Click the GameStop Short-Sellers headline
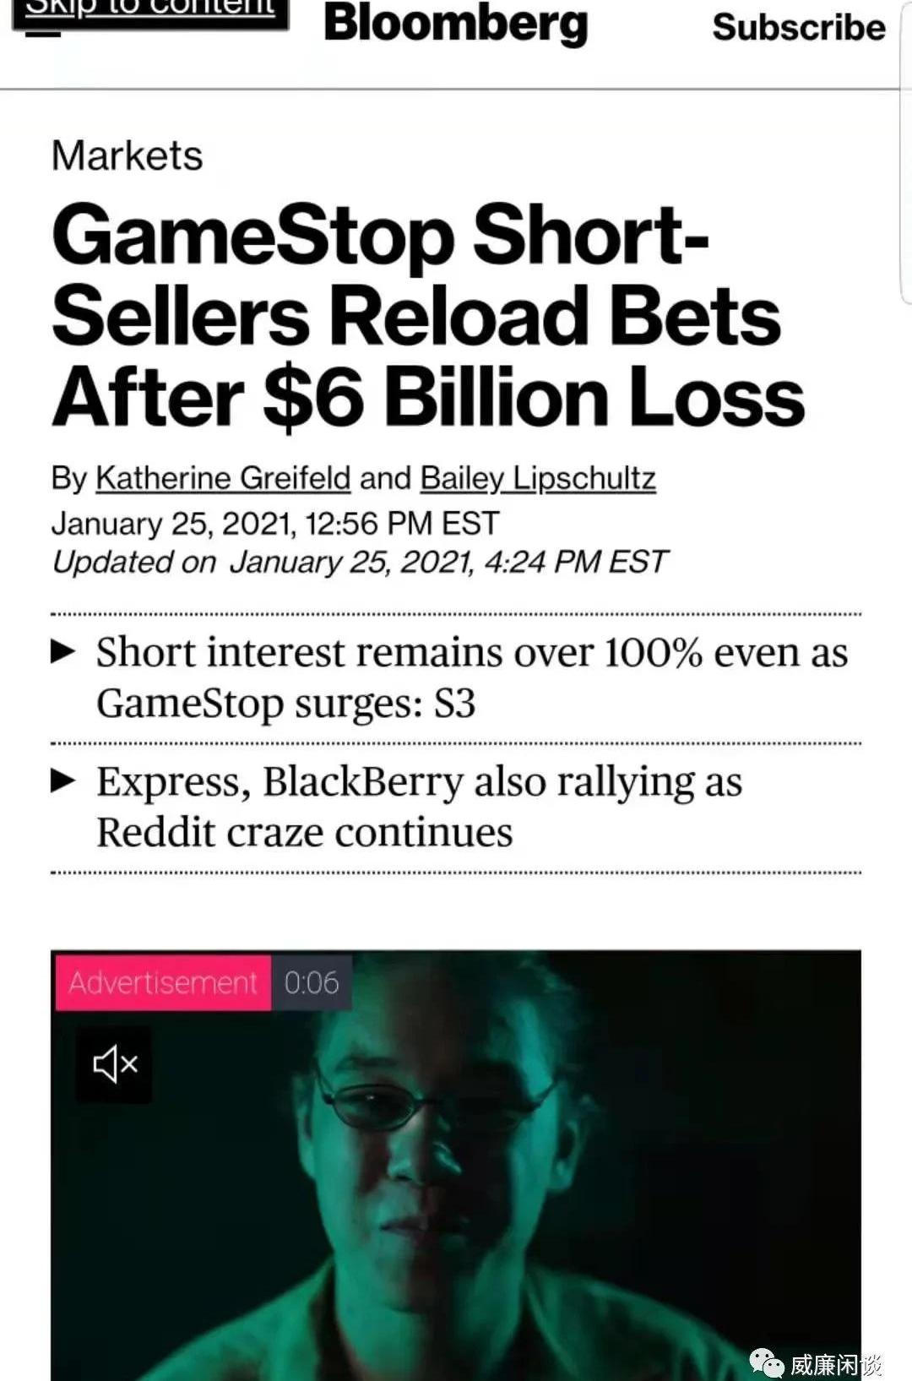The width and height of the screenshot is (912, 1381). [428, 314]
